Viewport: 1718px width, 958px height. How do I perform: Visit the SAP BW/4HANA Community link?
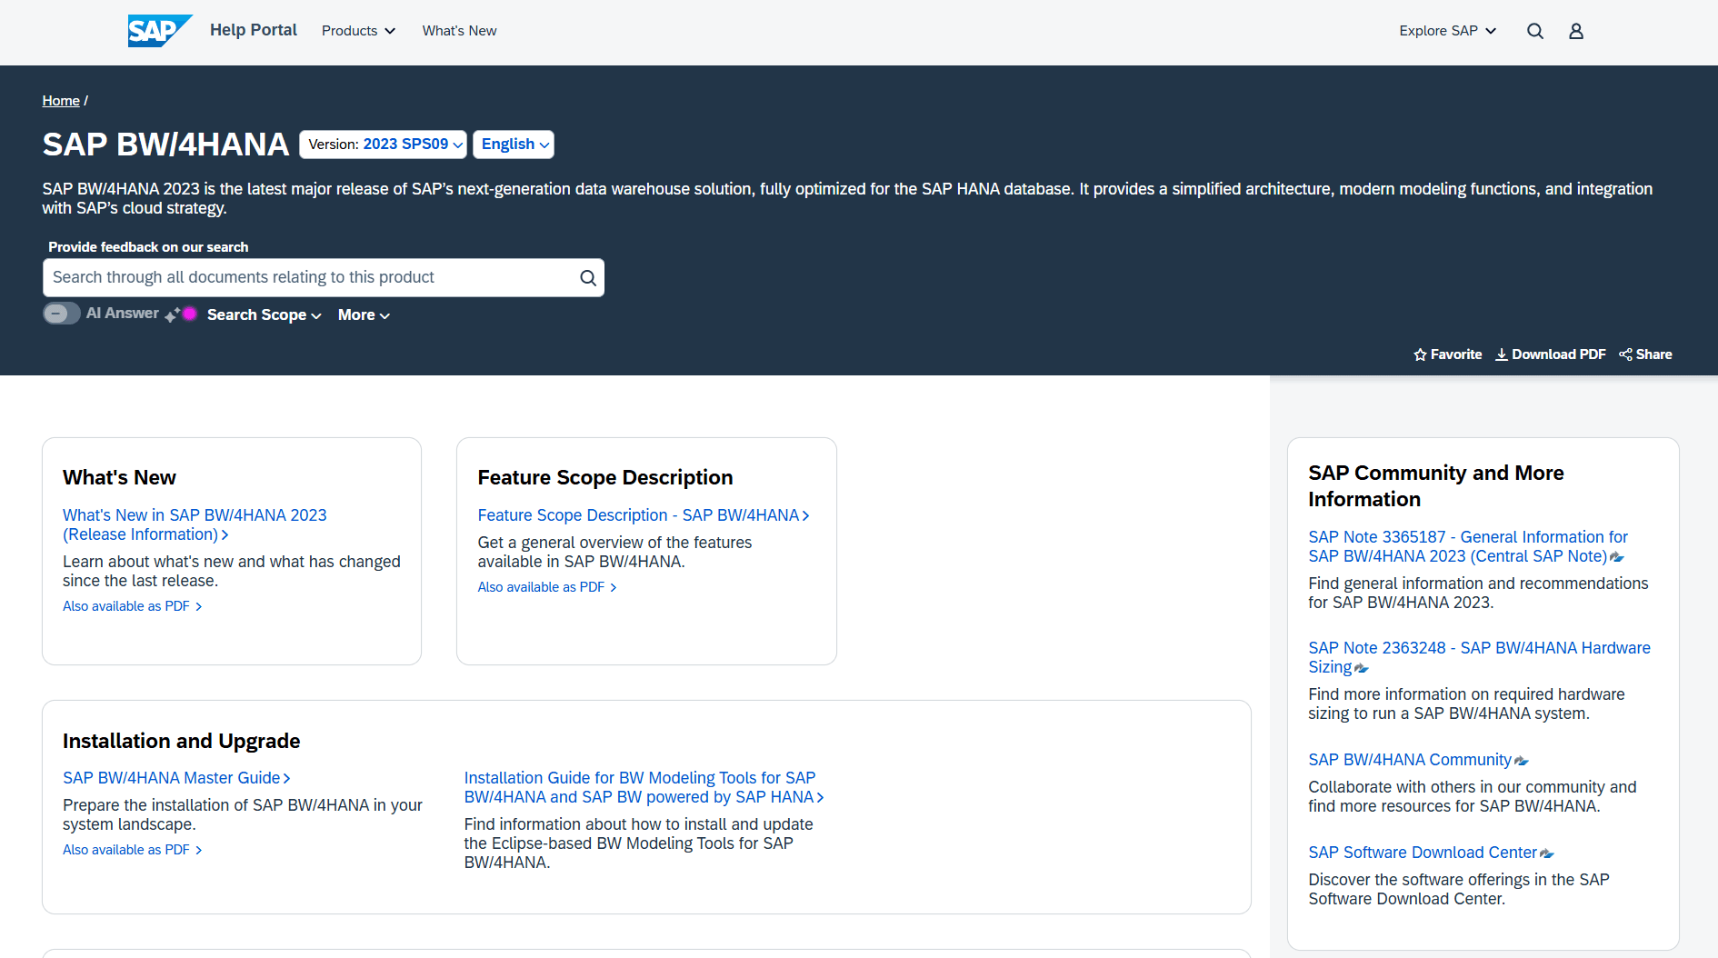[1410, 760]
